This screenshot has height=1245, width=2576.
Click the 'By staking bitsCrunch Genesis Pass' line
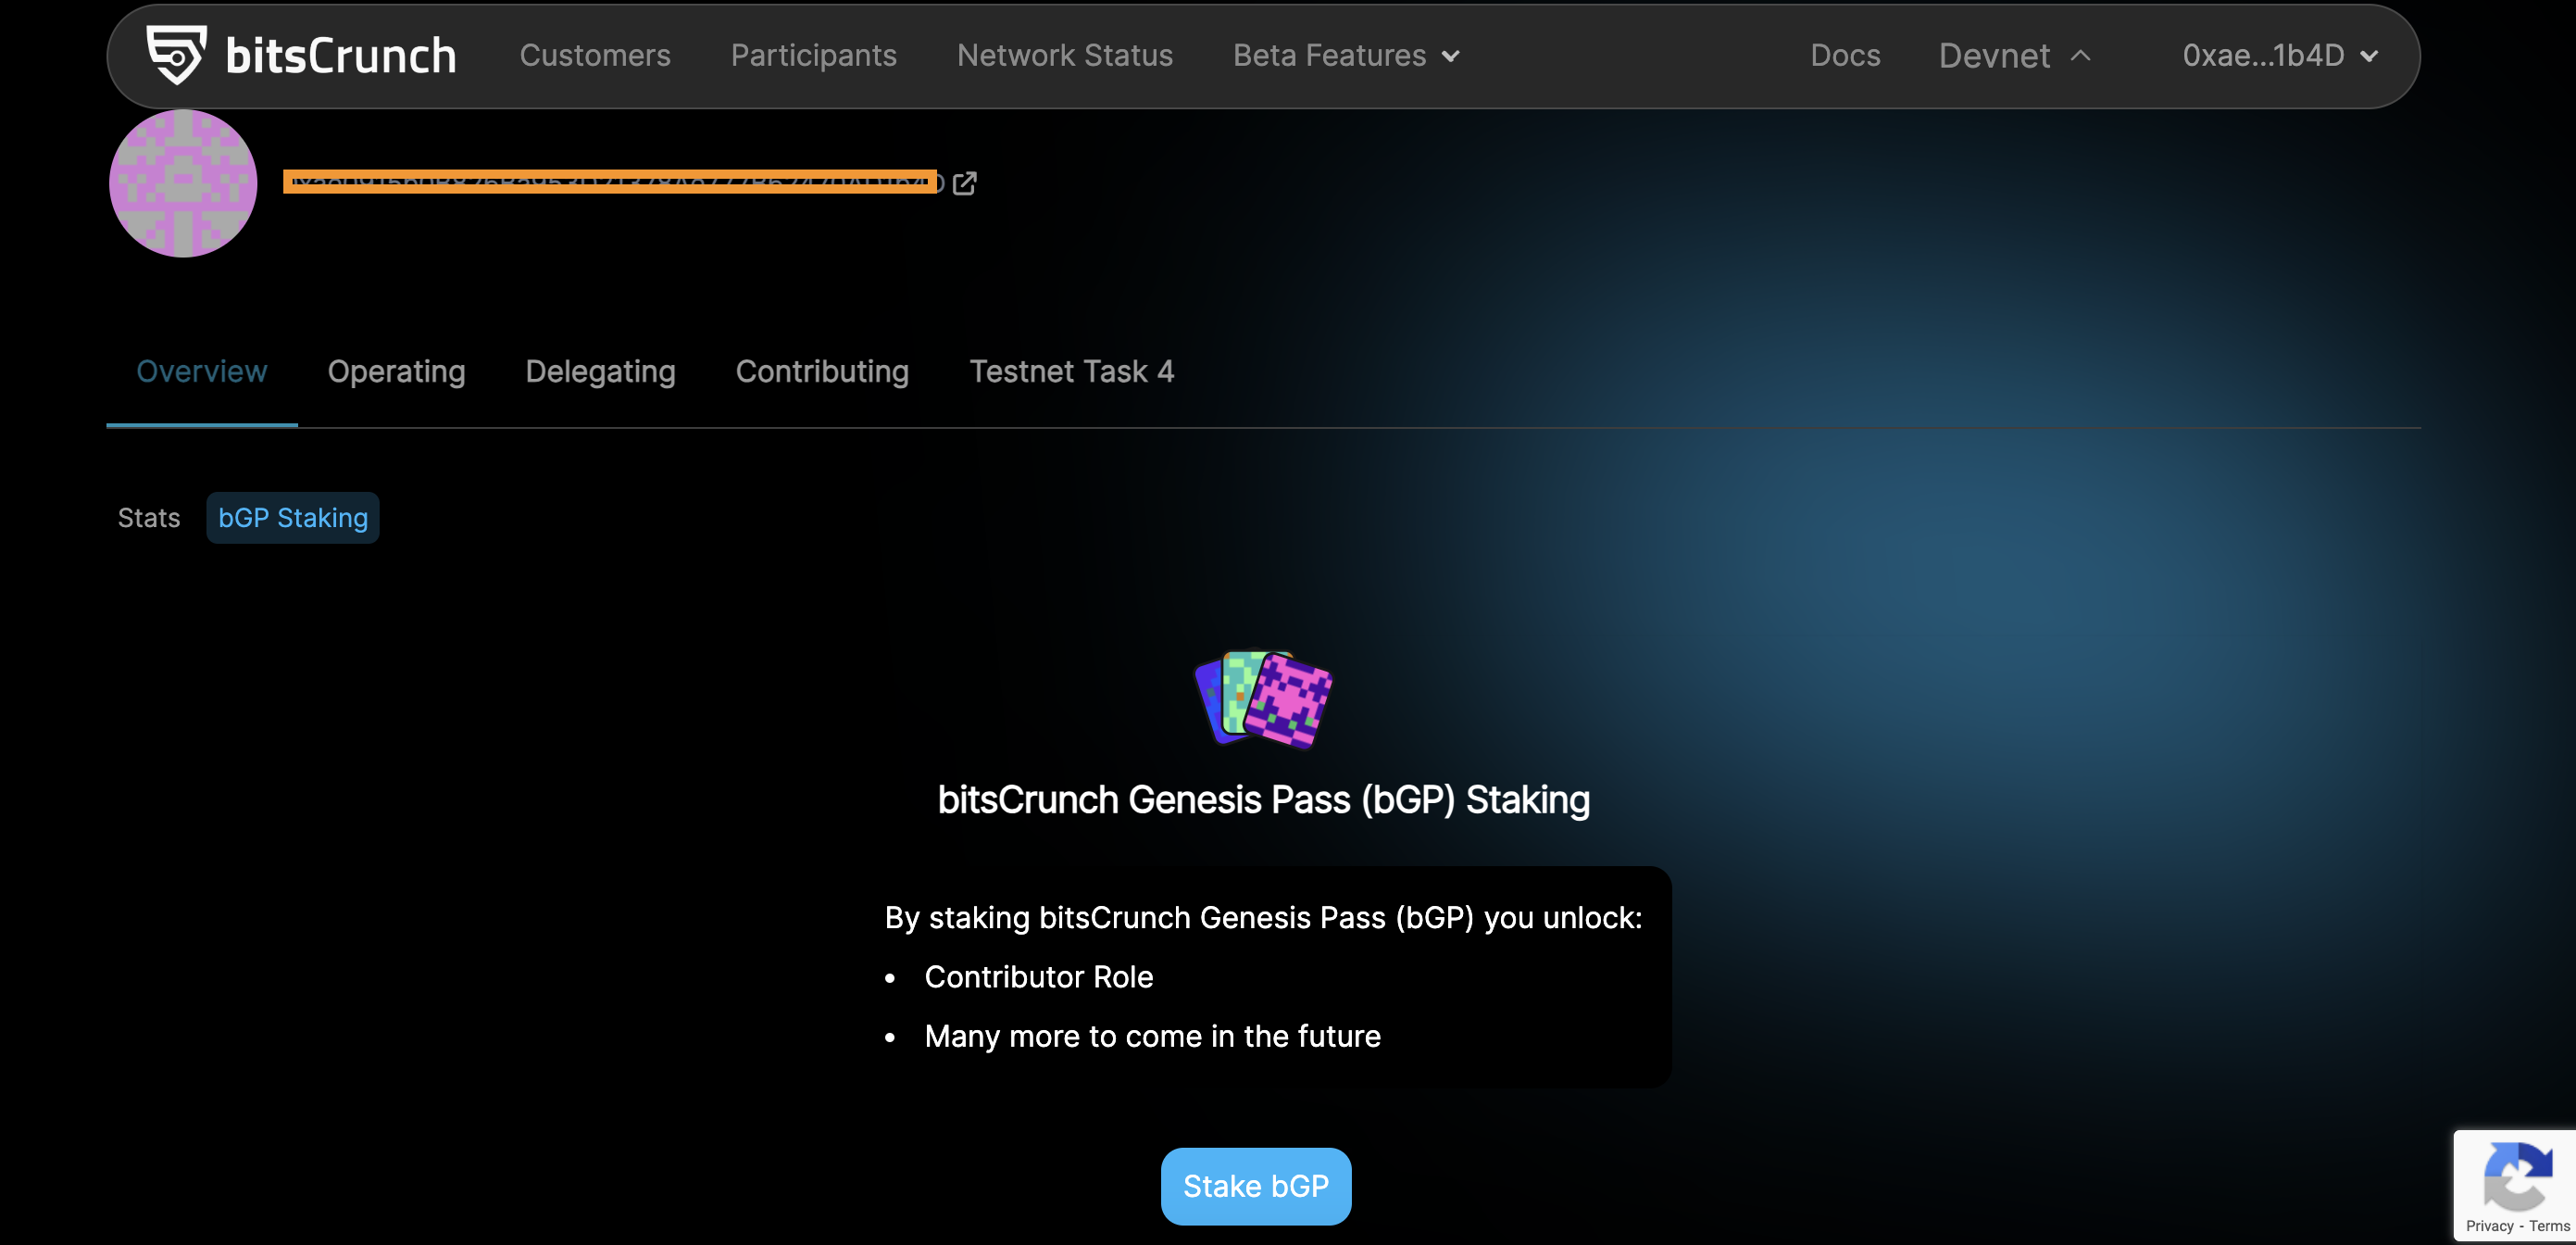coord(1263,918)
